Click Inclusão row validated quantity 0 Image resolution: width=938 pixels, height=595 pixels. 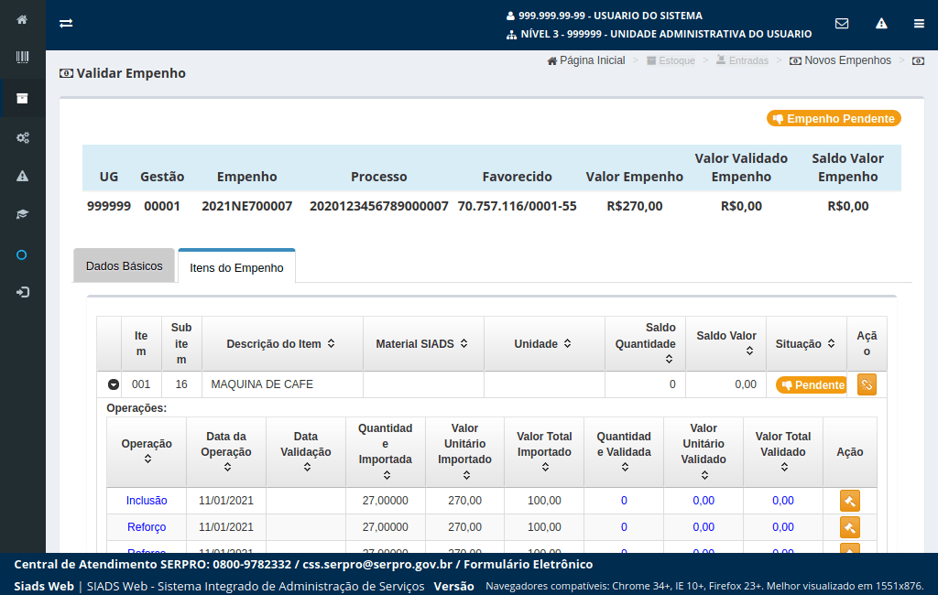tap(624, 501)
